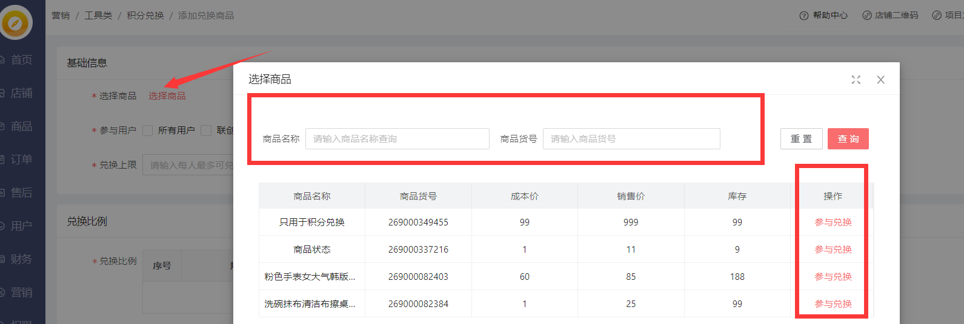Click the red 选择商品 link in 基础信息

(x=167, y=96)
